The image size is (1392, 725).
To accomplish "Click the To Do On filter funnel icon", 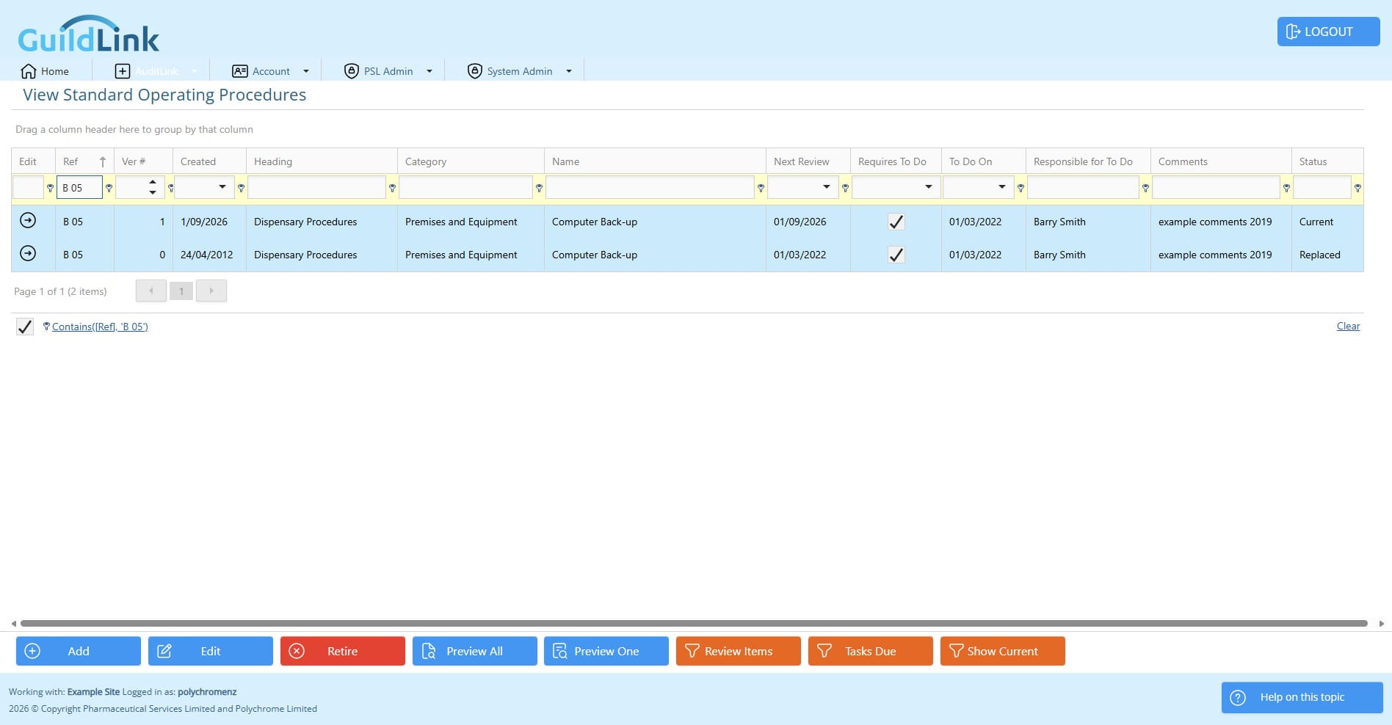I will [1021, 188].
